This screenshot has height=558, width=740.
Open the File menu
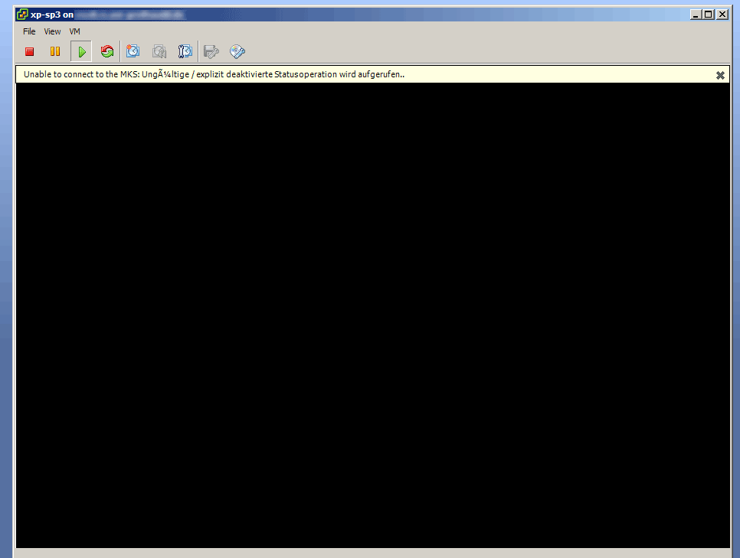point(28,31)
